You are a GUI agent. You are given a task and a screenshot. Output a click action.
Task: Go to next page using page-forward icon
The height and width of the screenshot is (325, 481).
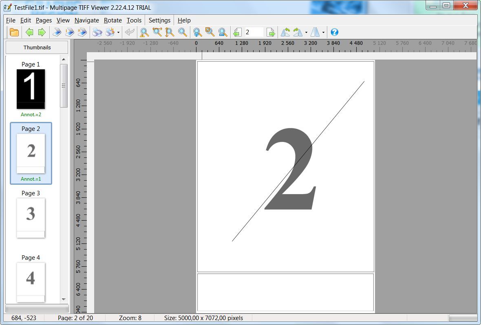click(x=271, y=32)
